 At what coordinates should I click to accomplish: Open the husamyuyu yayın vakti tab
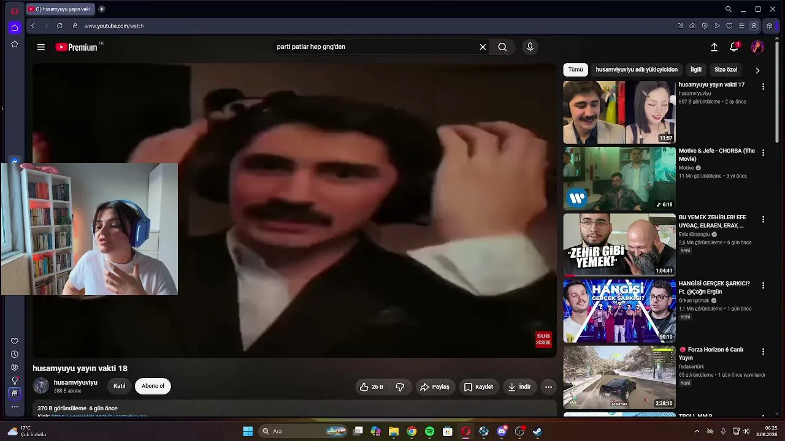pos(60,9)
